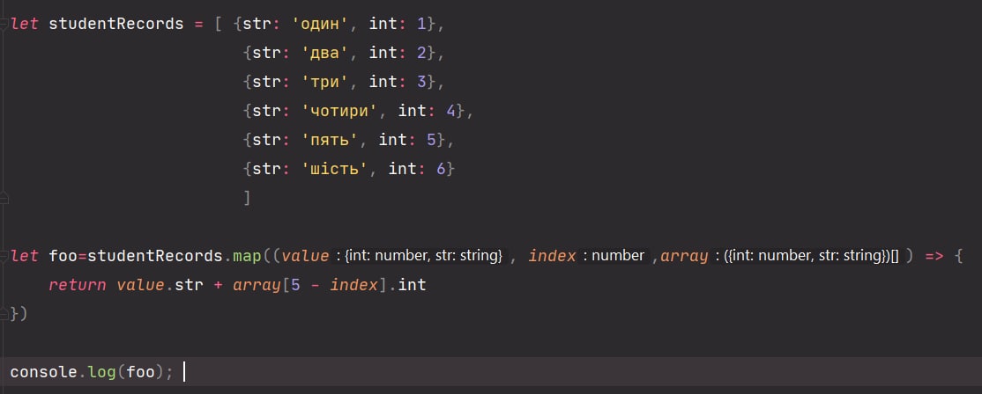Click the array parameter in the callback signature

pos(685,256)
